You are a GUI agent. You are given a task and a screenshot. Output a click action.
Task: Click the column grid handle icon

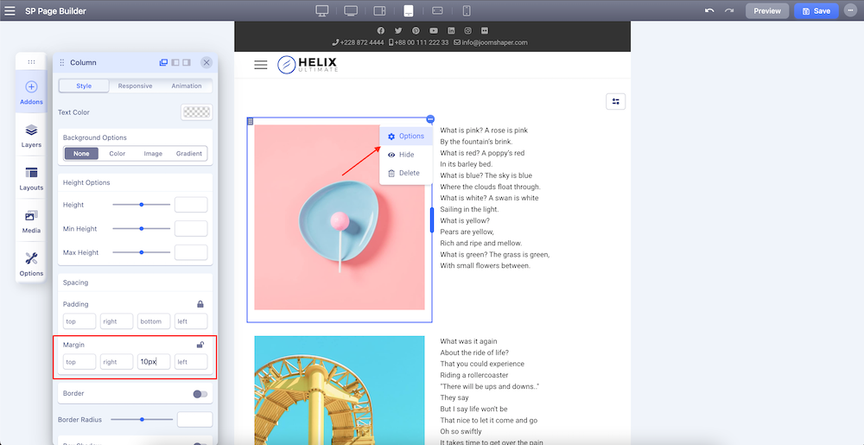click(251, 121)
